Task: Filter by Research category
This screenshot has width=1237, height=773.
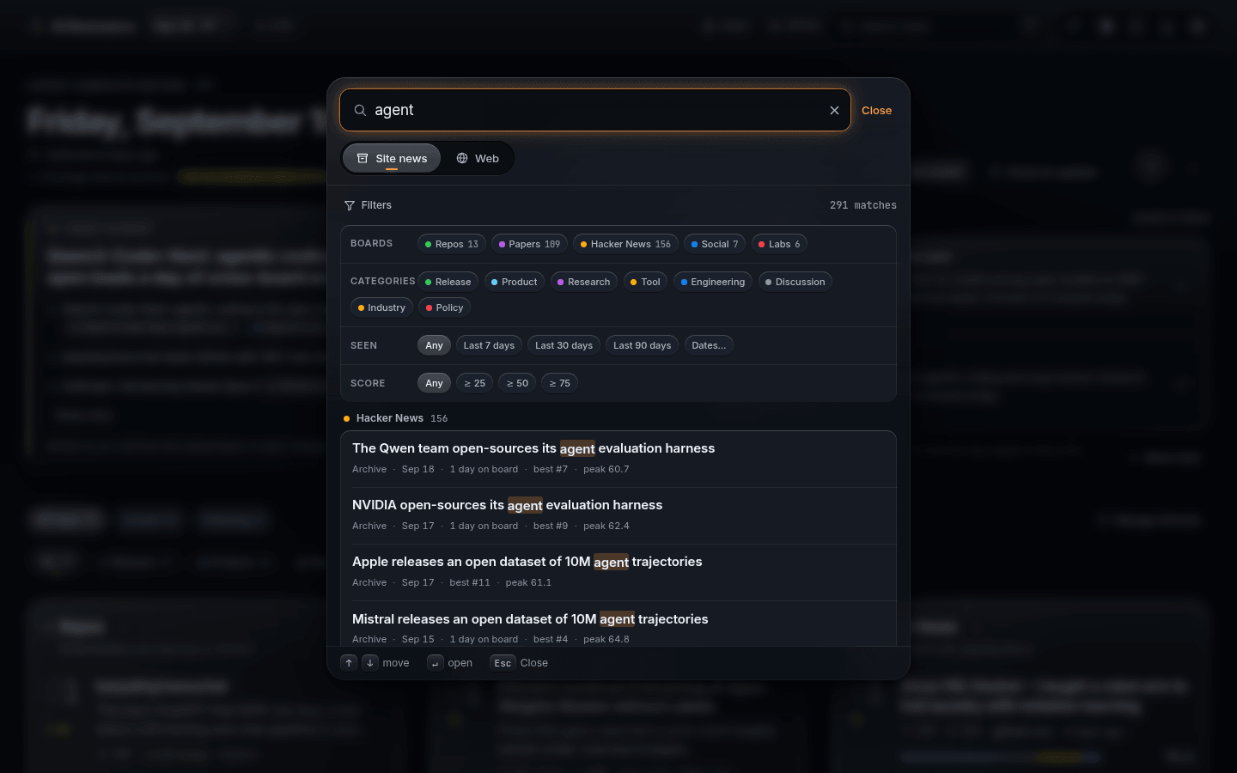Action: tap(584, 282)
